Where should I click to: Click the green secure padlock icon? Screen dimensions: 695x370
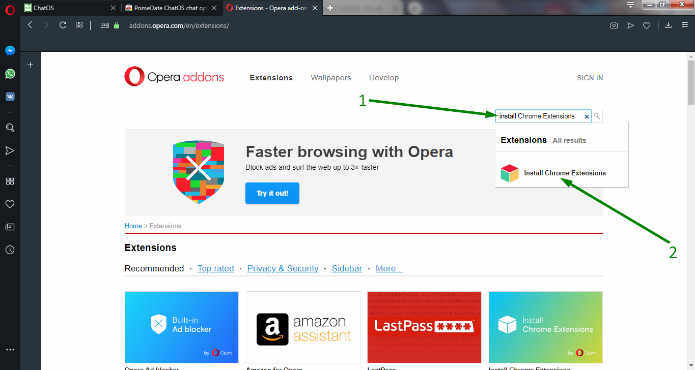coord(117,25)
